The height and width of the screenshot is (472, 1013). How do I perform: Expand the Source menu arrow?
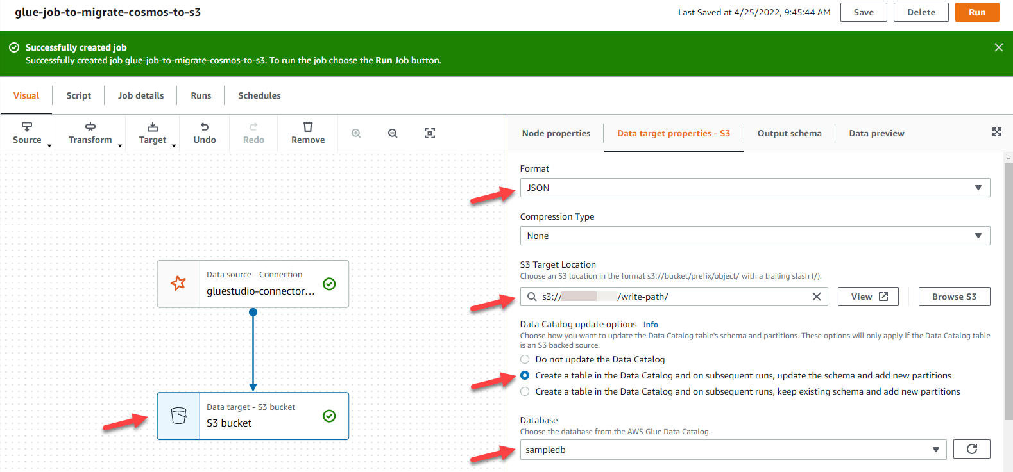(x=49, y=146)
